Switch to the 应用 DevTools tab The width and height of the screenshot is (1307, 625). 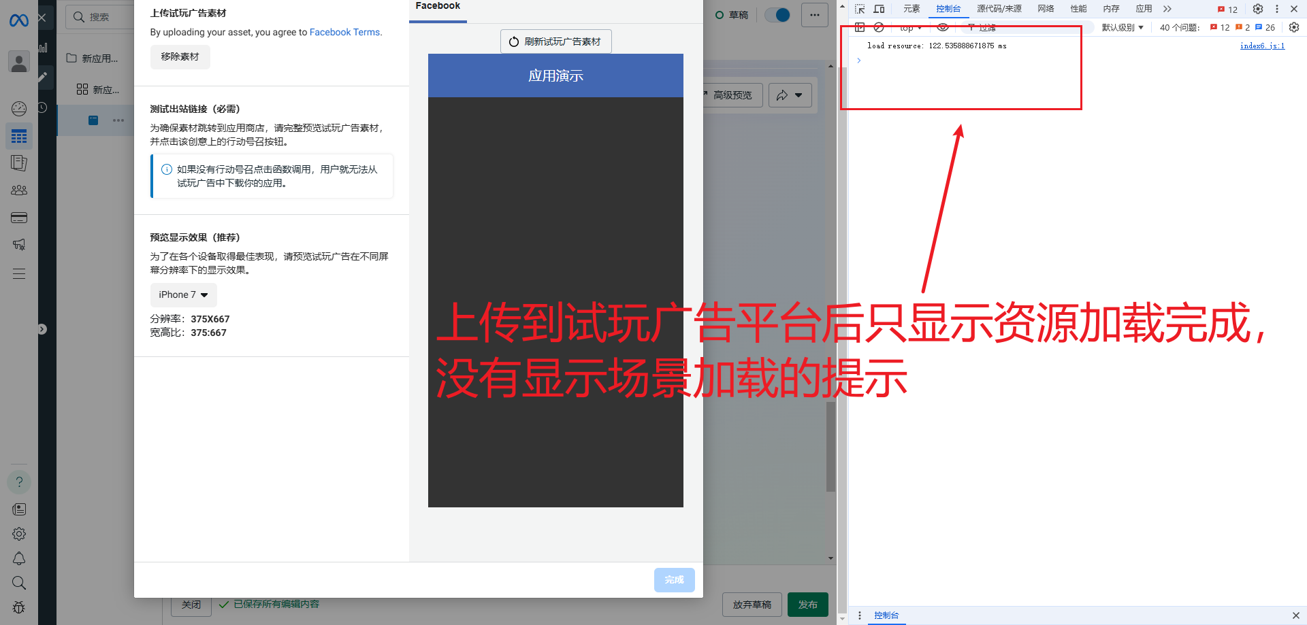click(x=1144, y=9)
